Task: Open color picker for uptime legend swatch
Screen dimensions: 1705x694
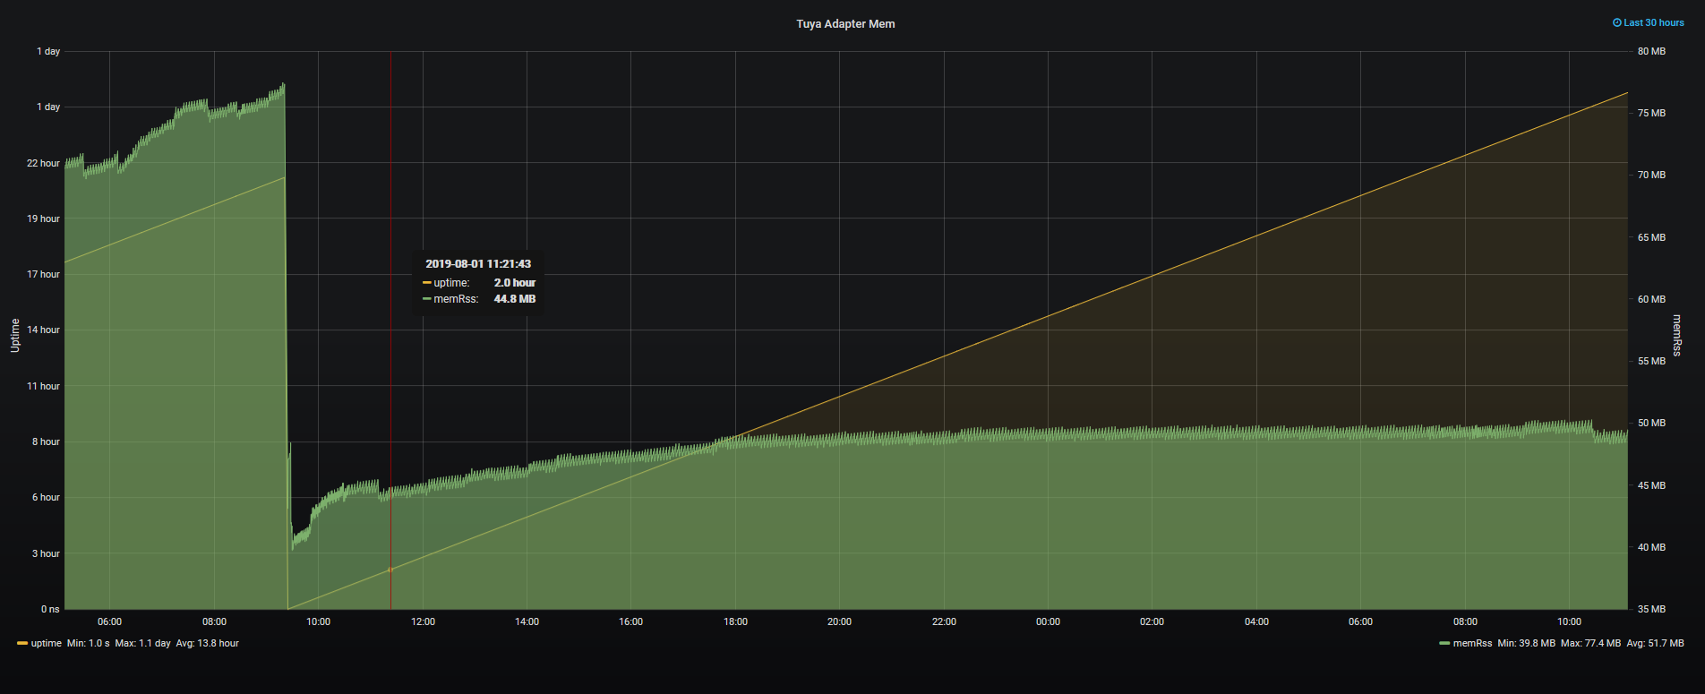Action: 22,643
